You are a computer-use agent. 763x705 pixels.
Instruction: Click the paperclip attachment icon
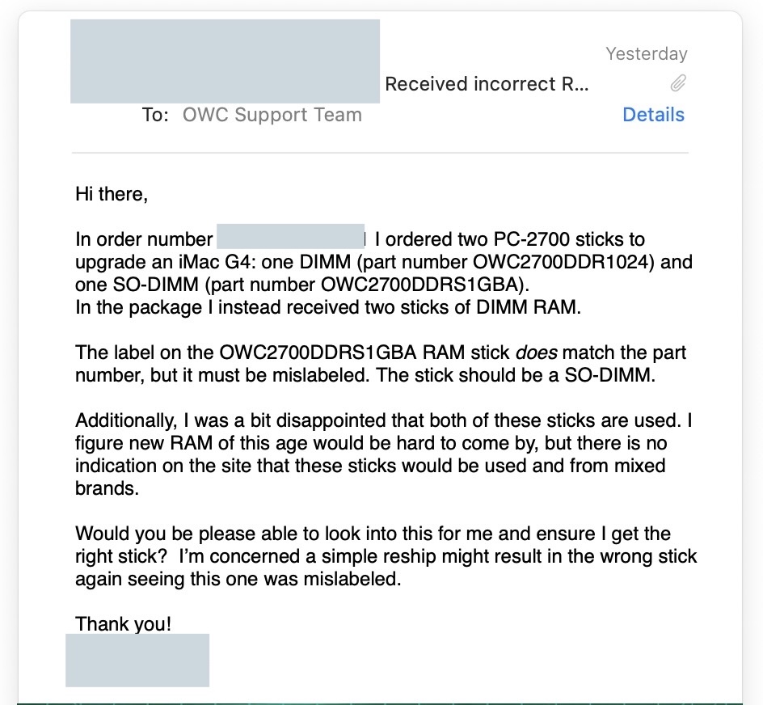[678, 83]
